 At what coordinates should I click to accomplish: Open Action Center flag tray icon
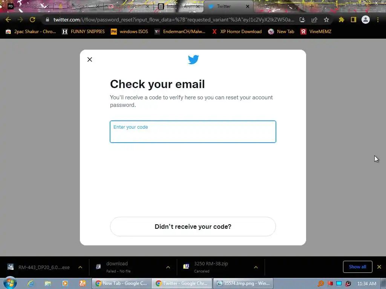tap(330, 284)
